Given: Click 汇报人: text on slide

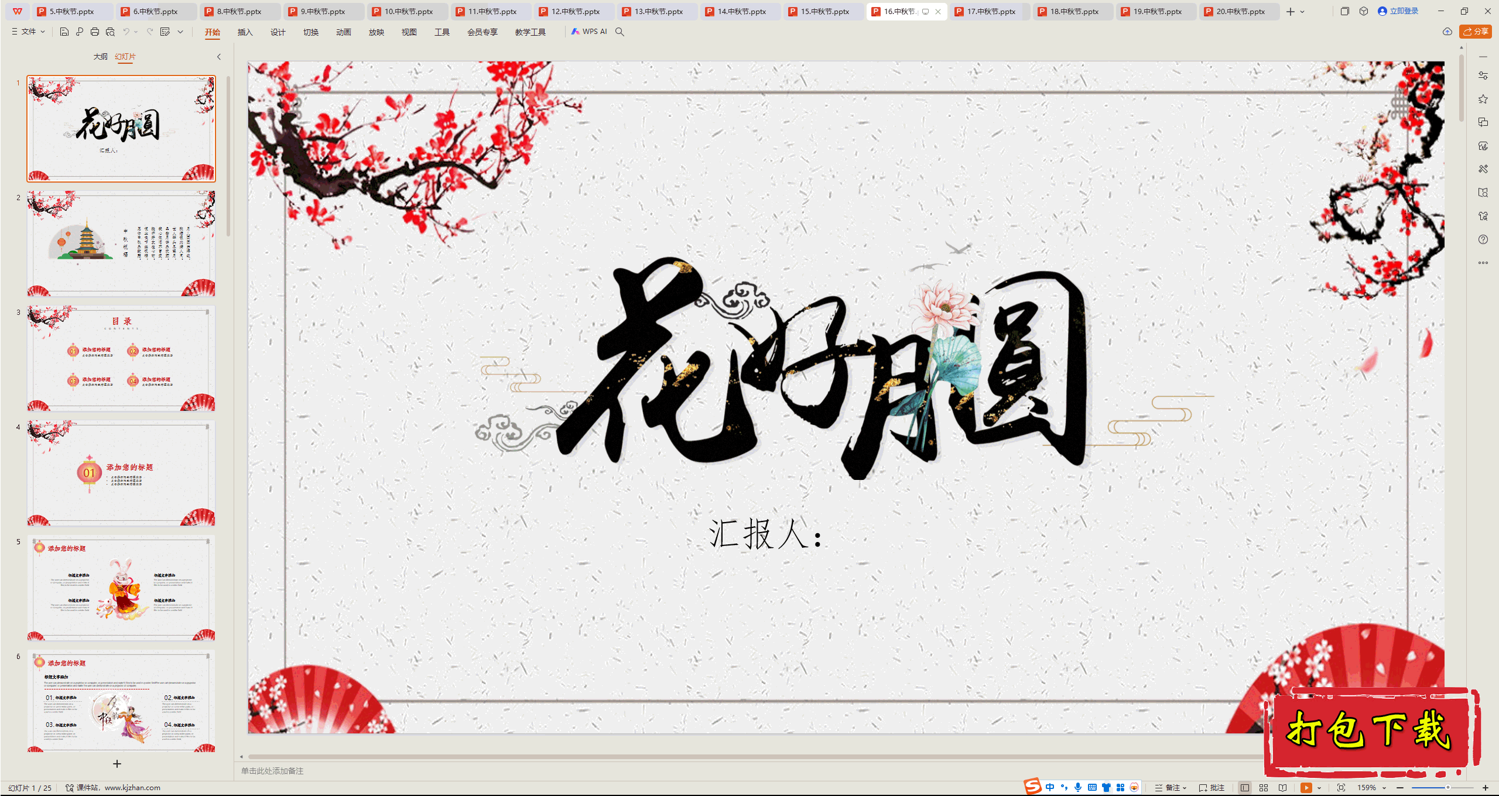Looking at the screenshot, I should (766, 534).
